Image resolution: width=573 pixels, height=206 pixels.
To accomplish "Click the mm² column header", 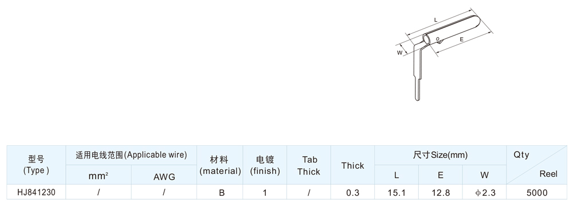I will 99,176.
